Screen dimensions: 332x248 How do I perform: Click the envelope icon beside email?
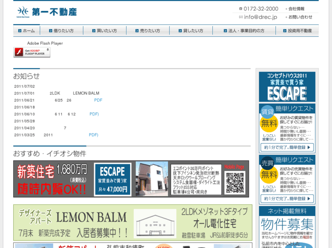point(241,17)
